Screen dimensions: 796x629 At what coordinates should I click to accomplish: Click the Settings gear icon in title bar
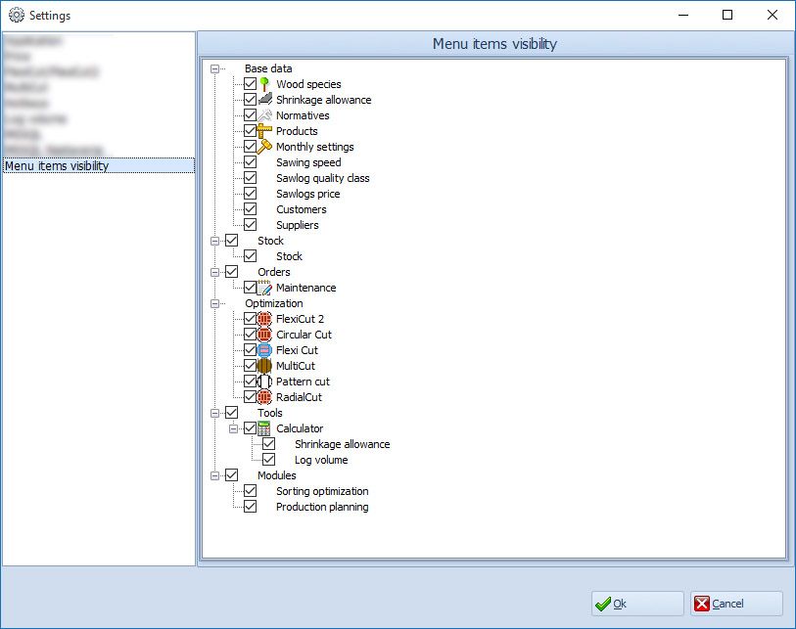pyautogui.click(x=17, y=16)
